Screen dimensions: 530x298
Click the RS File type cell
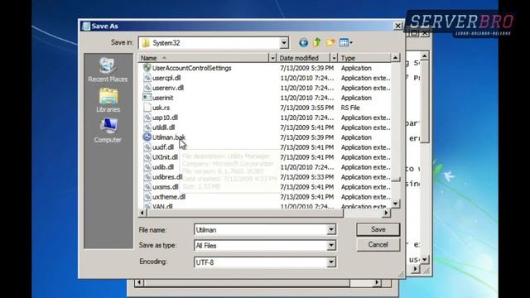(x=350, y=108)
